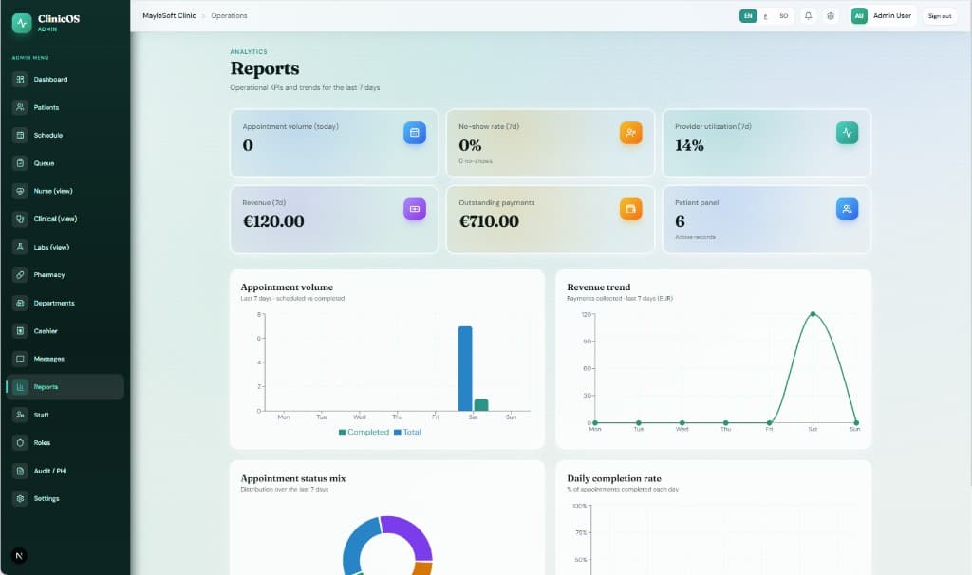Click the Staff sidebar icon
Screen dimensions: 972x575
click(20, 415)
